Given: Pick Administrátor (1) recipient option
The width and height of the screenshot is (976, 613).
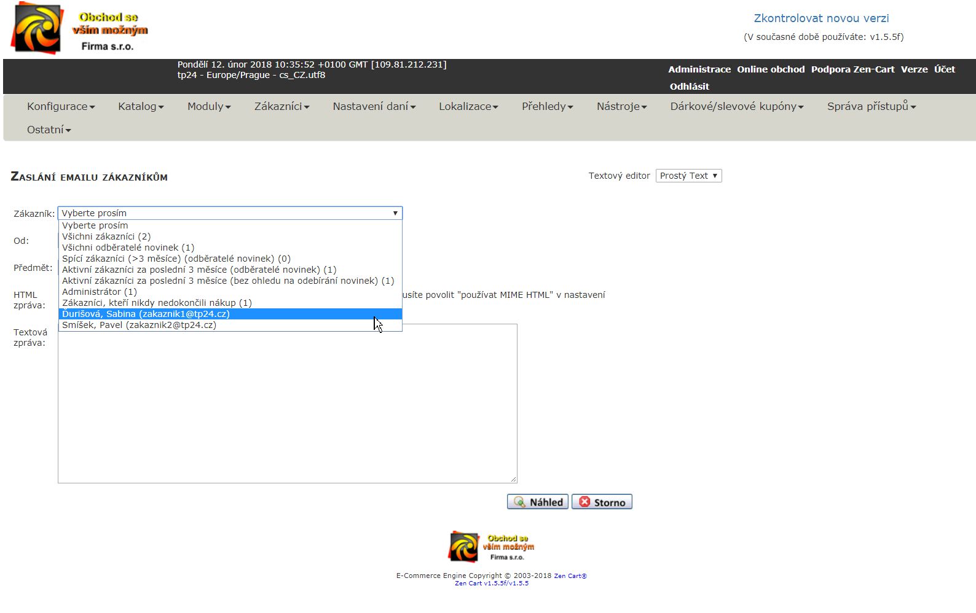Looking at the screenshot, I should [100, 292].
